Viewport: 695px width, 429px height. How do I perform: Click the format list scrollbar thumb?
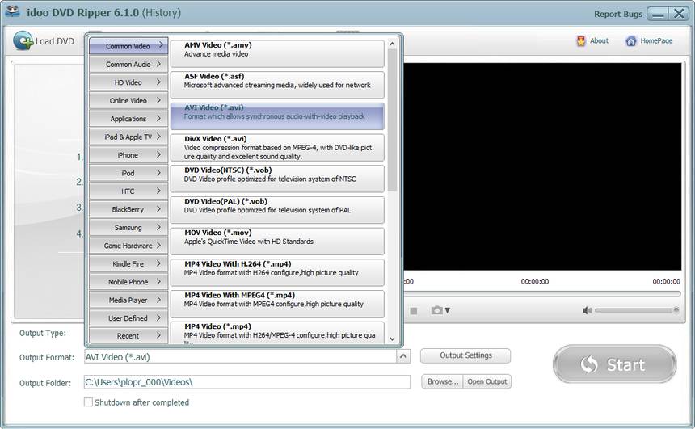coord(392,120)
